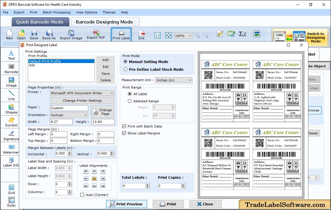The height and width of the screenshot is (210, 331).
Task: Click the Add print profile button
Action: point(105,60)
